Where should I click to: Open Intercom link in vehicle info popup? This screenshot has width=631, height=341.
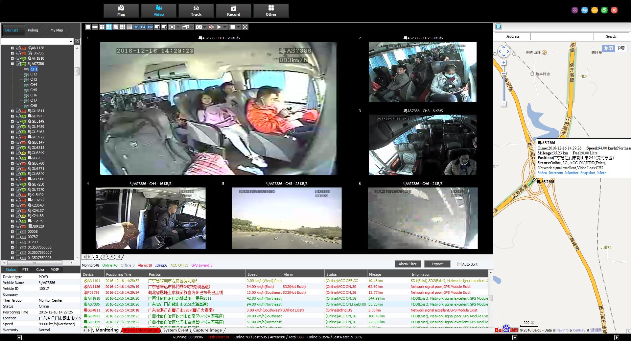pos(556,173)
